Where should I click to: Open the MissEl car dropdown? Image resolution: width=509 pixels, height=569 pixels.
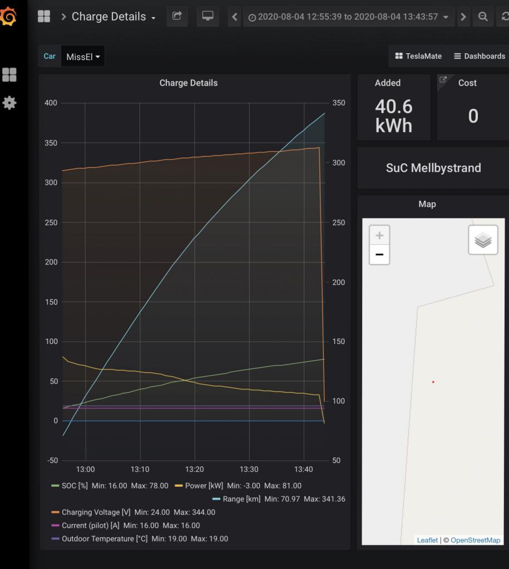[x=83, y=57]
